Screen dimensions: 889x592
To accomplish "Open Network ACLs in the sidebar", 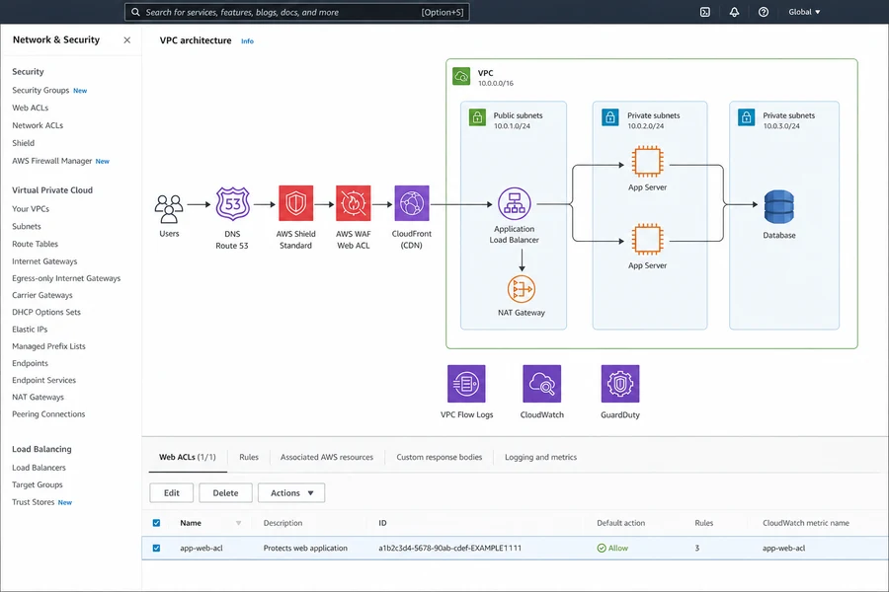I will point(38,125).
